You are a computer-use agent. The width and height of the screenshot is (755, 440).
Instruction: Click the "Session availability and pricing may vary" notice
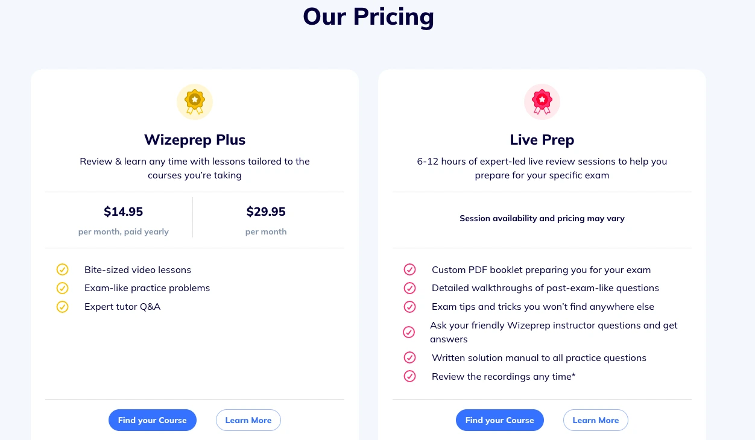(x=542, y=218)
